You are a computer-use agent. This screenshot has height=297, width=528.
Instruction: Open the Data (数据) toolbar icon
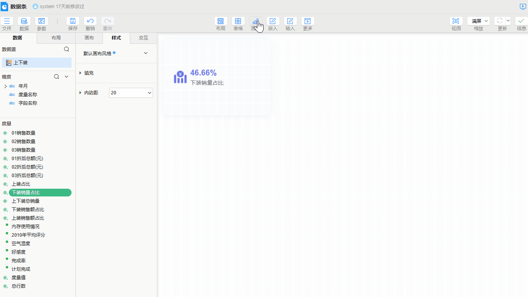24,21
